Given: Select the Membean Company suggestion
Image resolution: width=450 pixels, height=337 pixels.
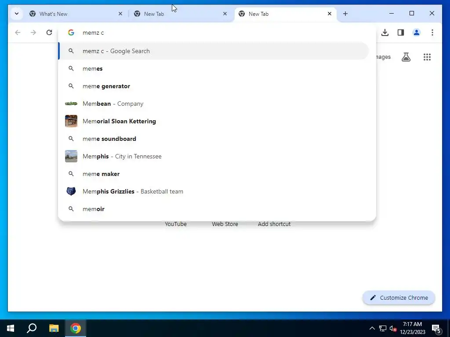Looking at the screenshot, I should pos(214,104).
